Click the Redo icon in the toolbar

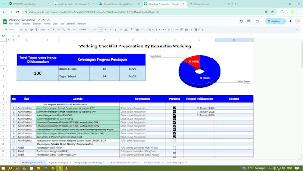tap(26, 29)
